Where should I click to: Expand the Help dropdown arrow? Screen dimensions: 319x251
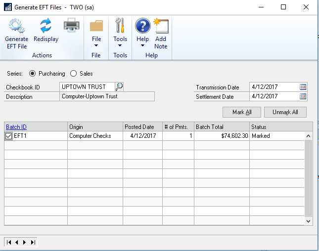tap(142, 45)
